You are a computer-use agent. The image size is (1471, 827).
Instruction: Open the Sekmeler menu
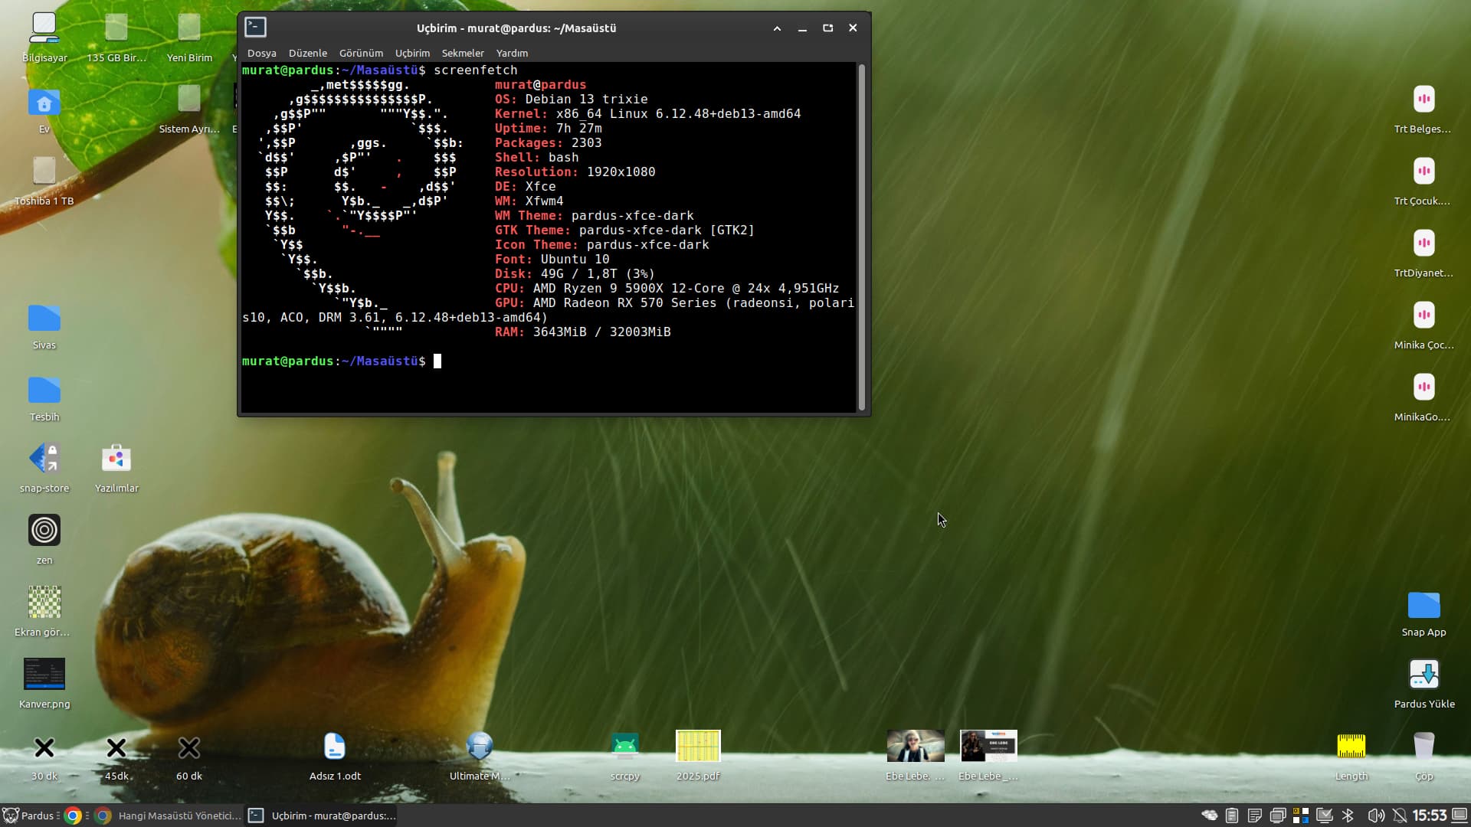pos(462,53)
